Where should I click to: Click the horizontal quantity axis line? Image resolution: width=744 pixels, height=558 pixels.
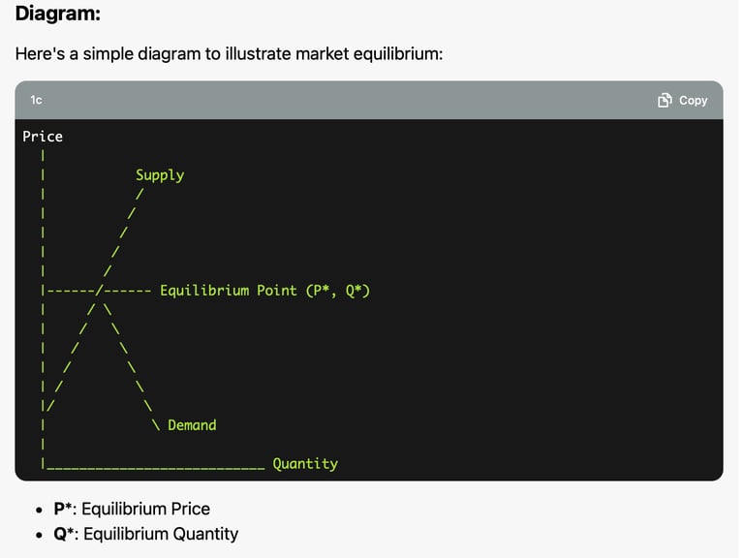(x=156, y=468)
